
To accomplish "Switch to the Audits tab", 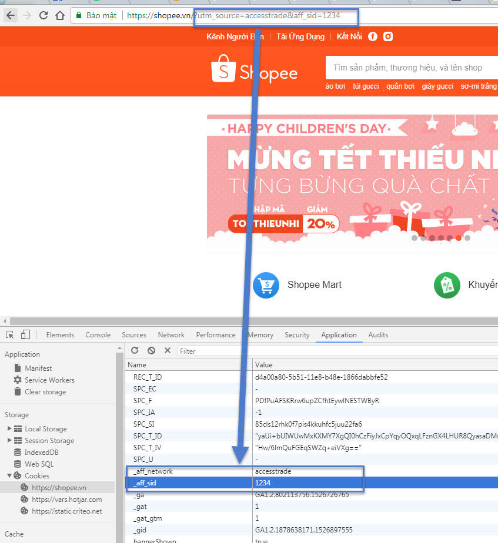I will (x=378, y=335).
